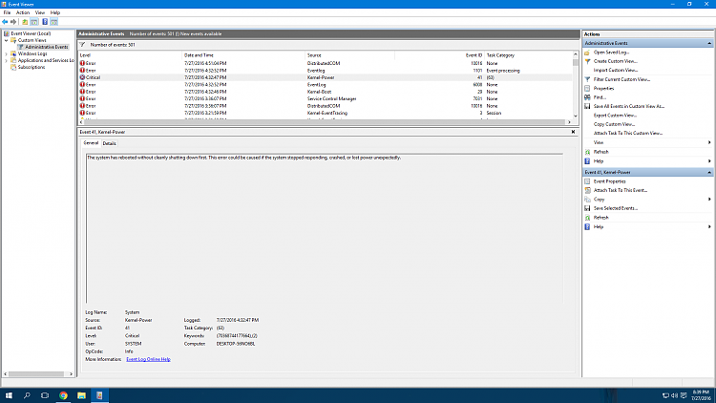Launch Google Chrome from taskbar
This screenshot has width=716, height=403.
[x=63, y=395]
